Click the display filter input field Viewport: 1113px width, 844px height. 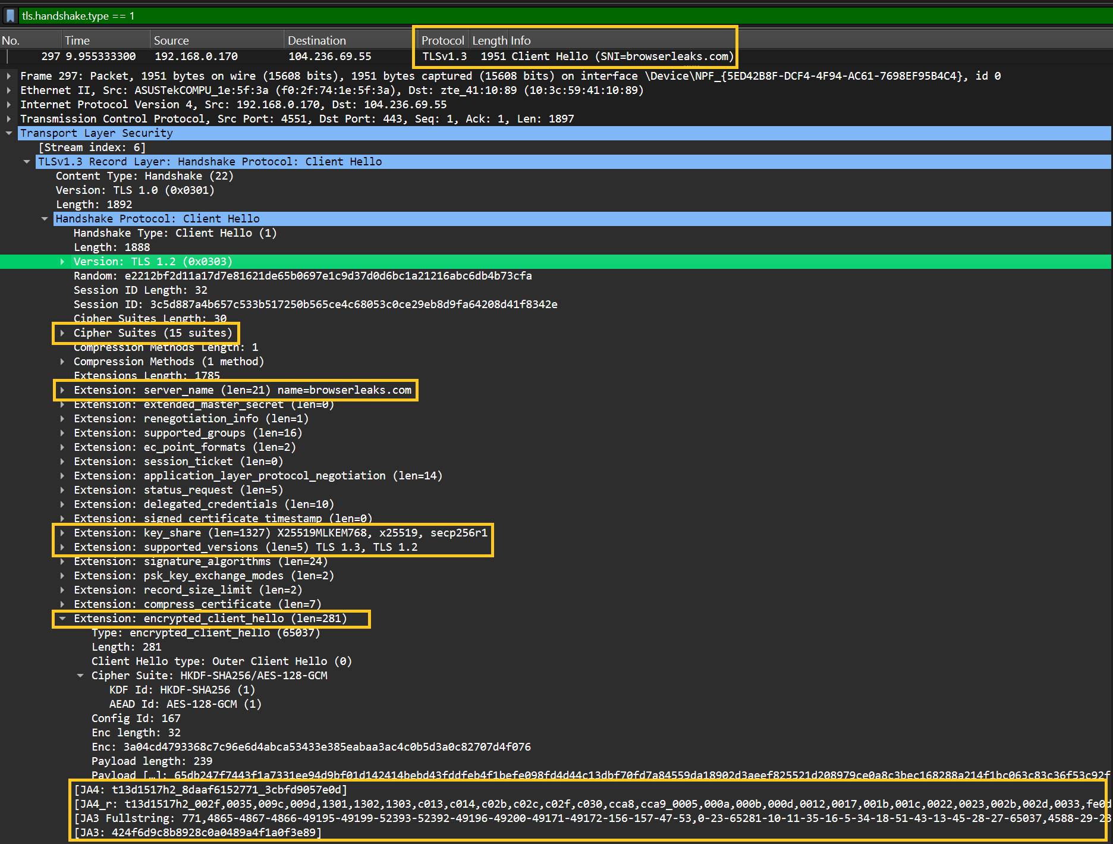click(x=565, y=16)
